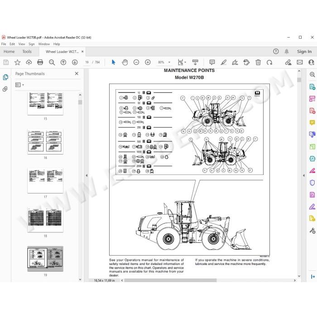The height and width of the screenshot is (317, 317).
Task: Open the find text magnifier
Action: pyautogui.click(x=52, y=62)
